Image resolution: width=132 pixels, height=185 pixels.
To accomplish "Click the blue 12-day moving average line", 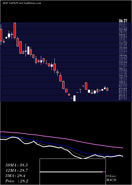I will (61, 145).
